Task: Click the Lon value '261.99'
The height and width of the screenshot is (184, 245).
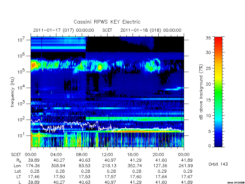Action: tap(186, 166)
